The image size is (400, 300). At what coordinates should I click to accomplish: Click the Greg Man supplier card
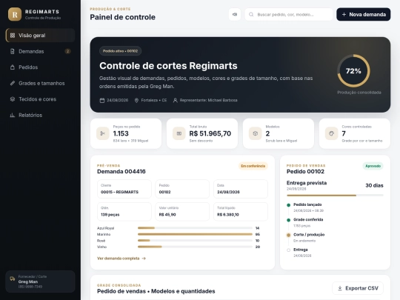click(40, 281)
